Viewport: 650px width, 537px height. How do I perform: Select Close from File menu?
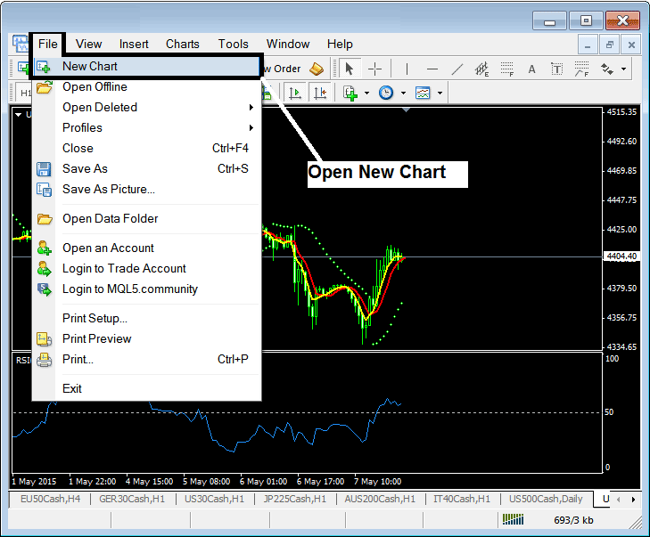click(x=147, y=148)
